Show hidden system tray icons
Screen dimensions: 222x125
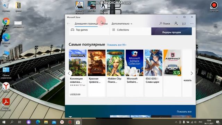click(x=176, y=122)
